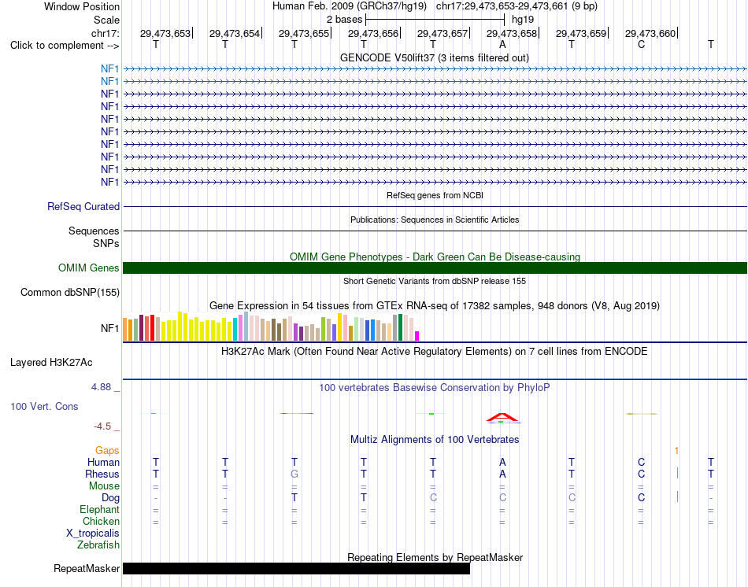Click the dark green OMIM gene bar
The image size is (748, 587).
coord(435,268)
